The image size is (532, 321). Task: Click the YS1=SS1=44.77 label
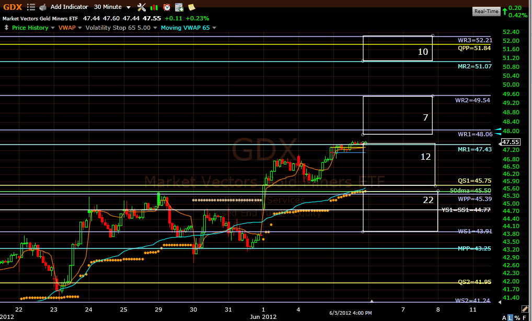coord(466,210)
